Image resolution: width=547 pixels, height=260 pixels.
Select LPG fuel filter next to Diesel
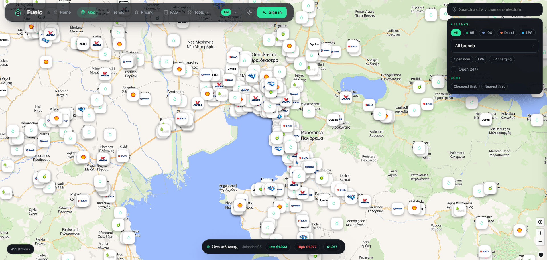pos(527,33)
